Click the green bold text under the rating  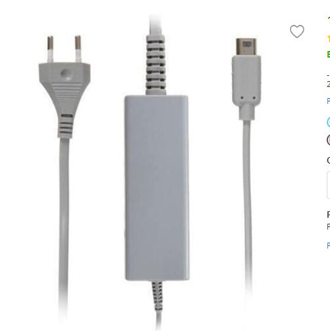click(x=329, y=54)
